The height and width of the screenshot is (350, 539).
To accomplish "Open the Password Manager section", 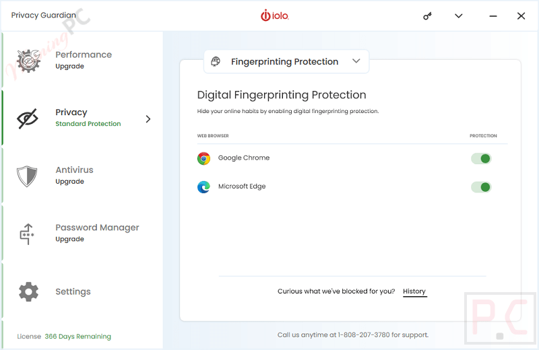I will point(82,233).
